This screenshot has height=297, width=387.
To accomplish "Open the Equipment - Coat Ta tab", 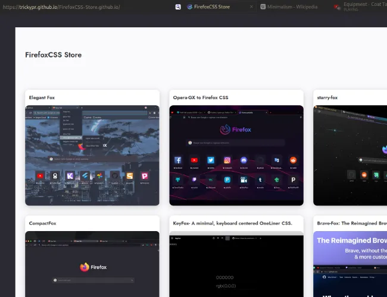I will pos(364,5).
